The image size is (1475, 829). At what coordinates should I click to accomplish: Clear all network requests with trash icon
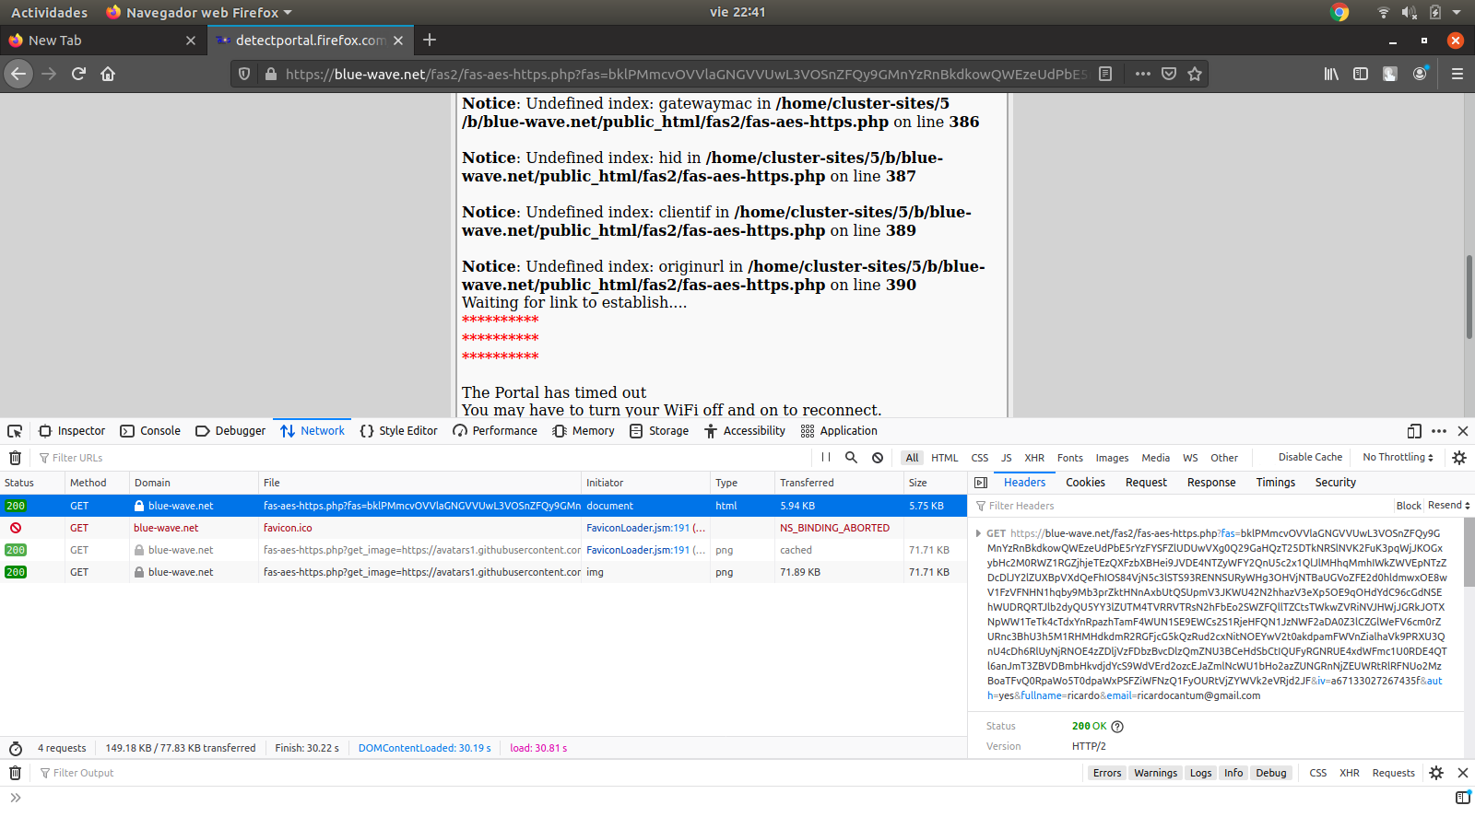(15, 458)
